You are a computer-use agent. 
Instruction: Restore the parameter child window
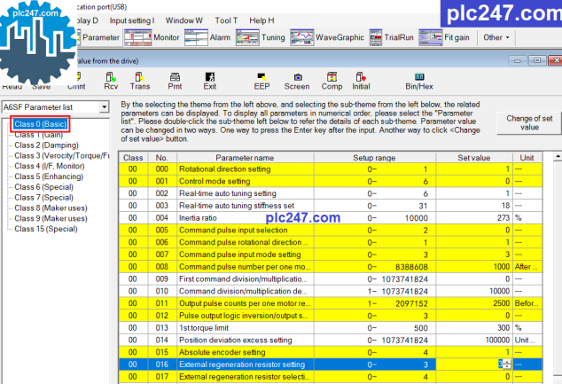click(537, 60)
